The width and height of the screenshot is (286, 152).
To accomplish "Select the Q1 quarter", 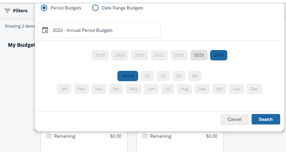I will tap(147, 76).
